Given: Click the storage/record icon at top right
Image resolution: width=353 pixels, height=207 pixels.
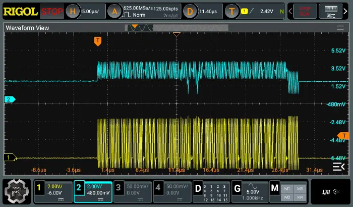Looking at the screenshot, I should [x=305, y=11].
